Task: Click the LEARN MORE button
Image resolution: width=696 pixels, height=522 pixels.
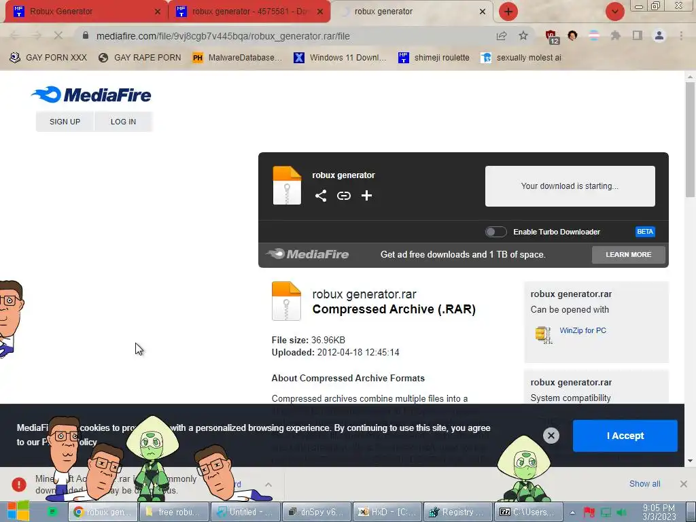Action: [628, 255]
